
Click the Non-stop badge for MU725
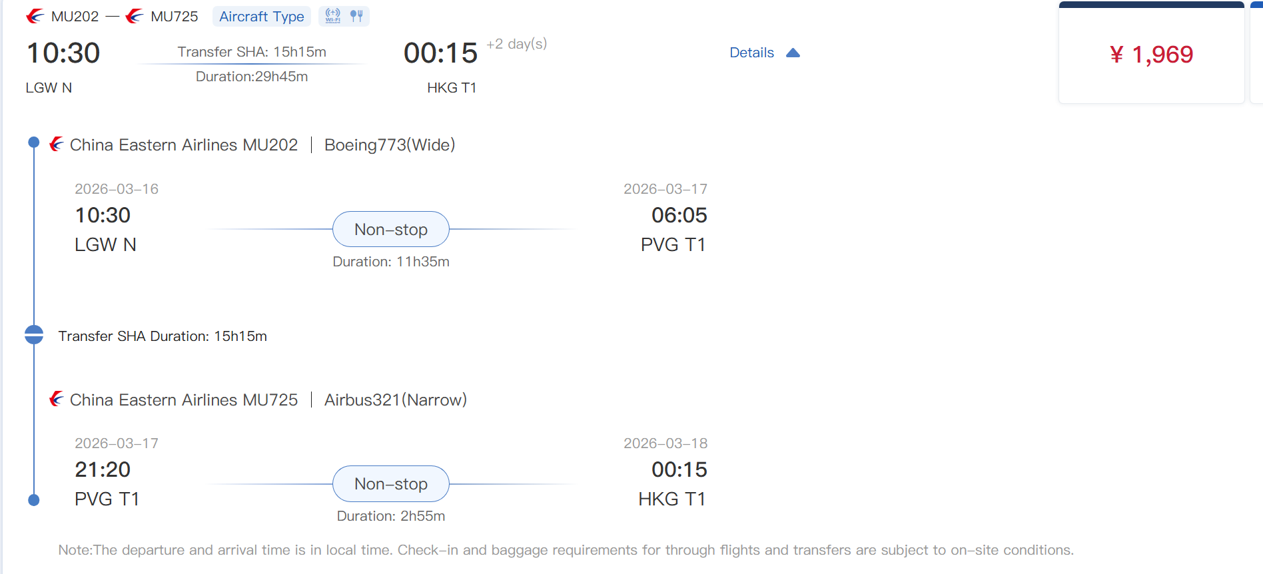(x=391, y=484)
